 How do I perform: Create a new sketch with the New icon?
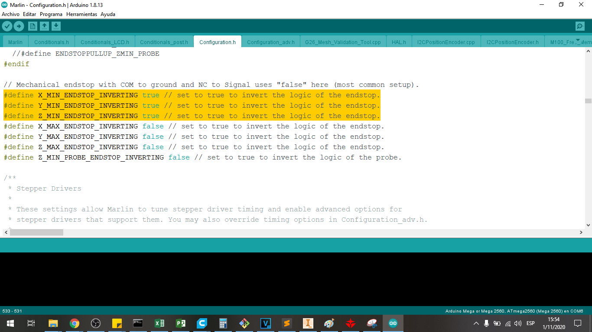click(33, 26)
